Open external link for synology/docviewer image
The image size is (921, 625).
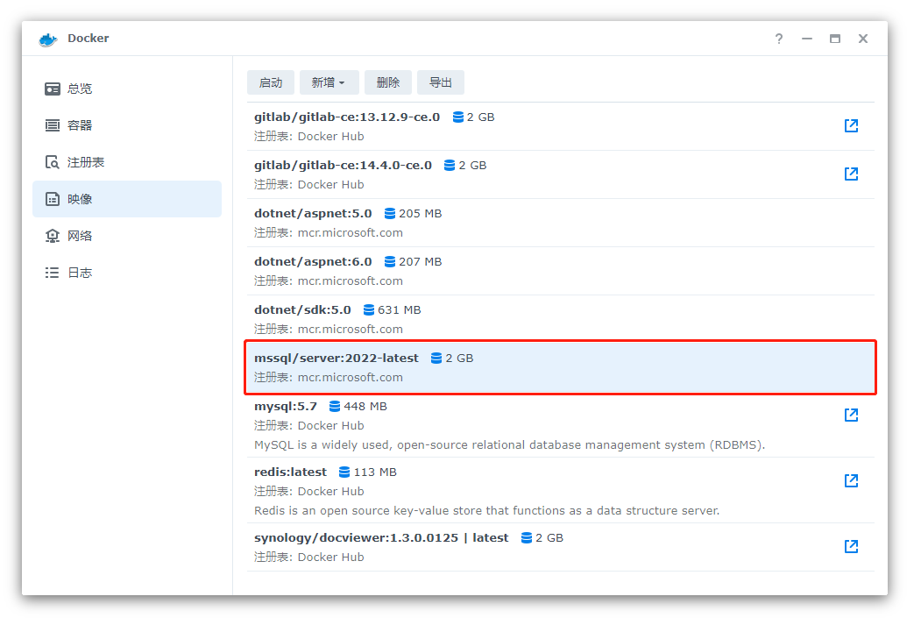click(x=851, y=547)
